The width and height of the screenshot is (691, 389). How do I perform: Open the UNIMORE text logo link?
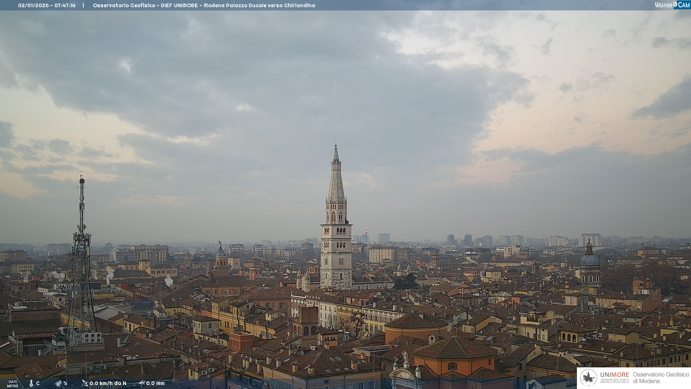[614, 375]
